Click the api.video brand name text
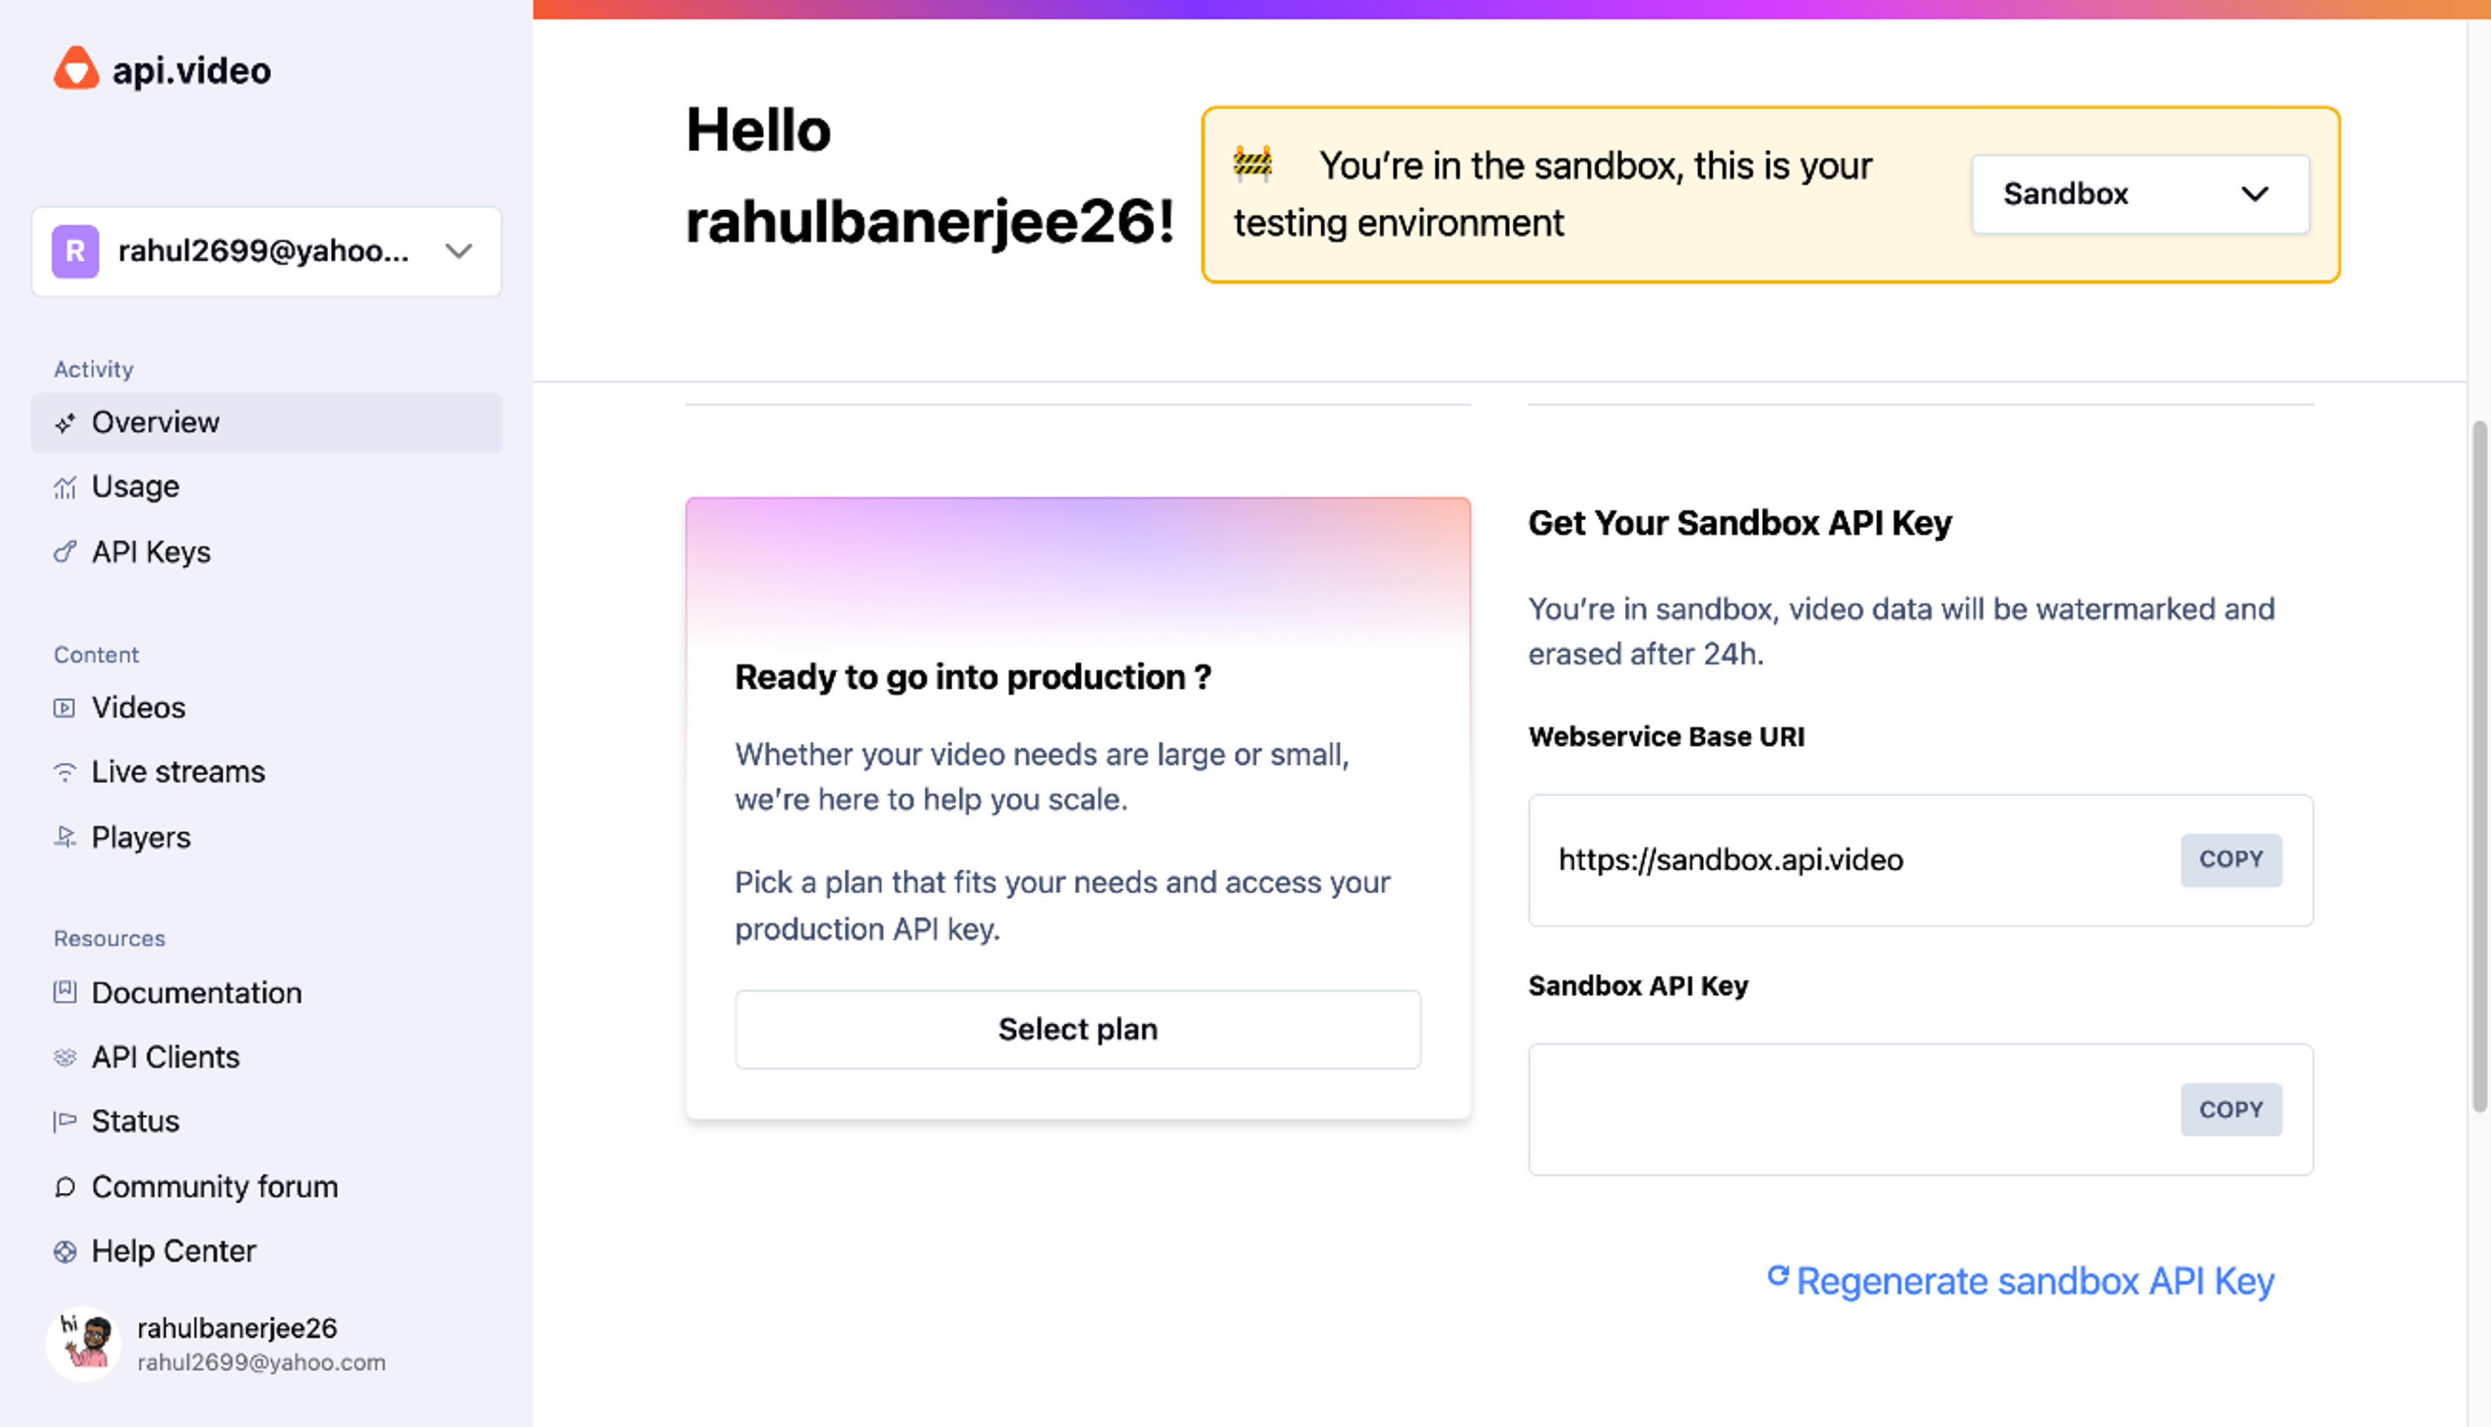 (191, 71)
